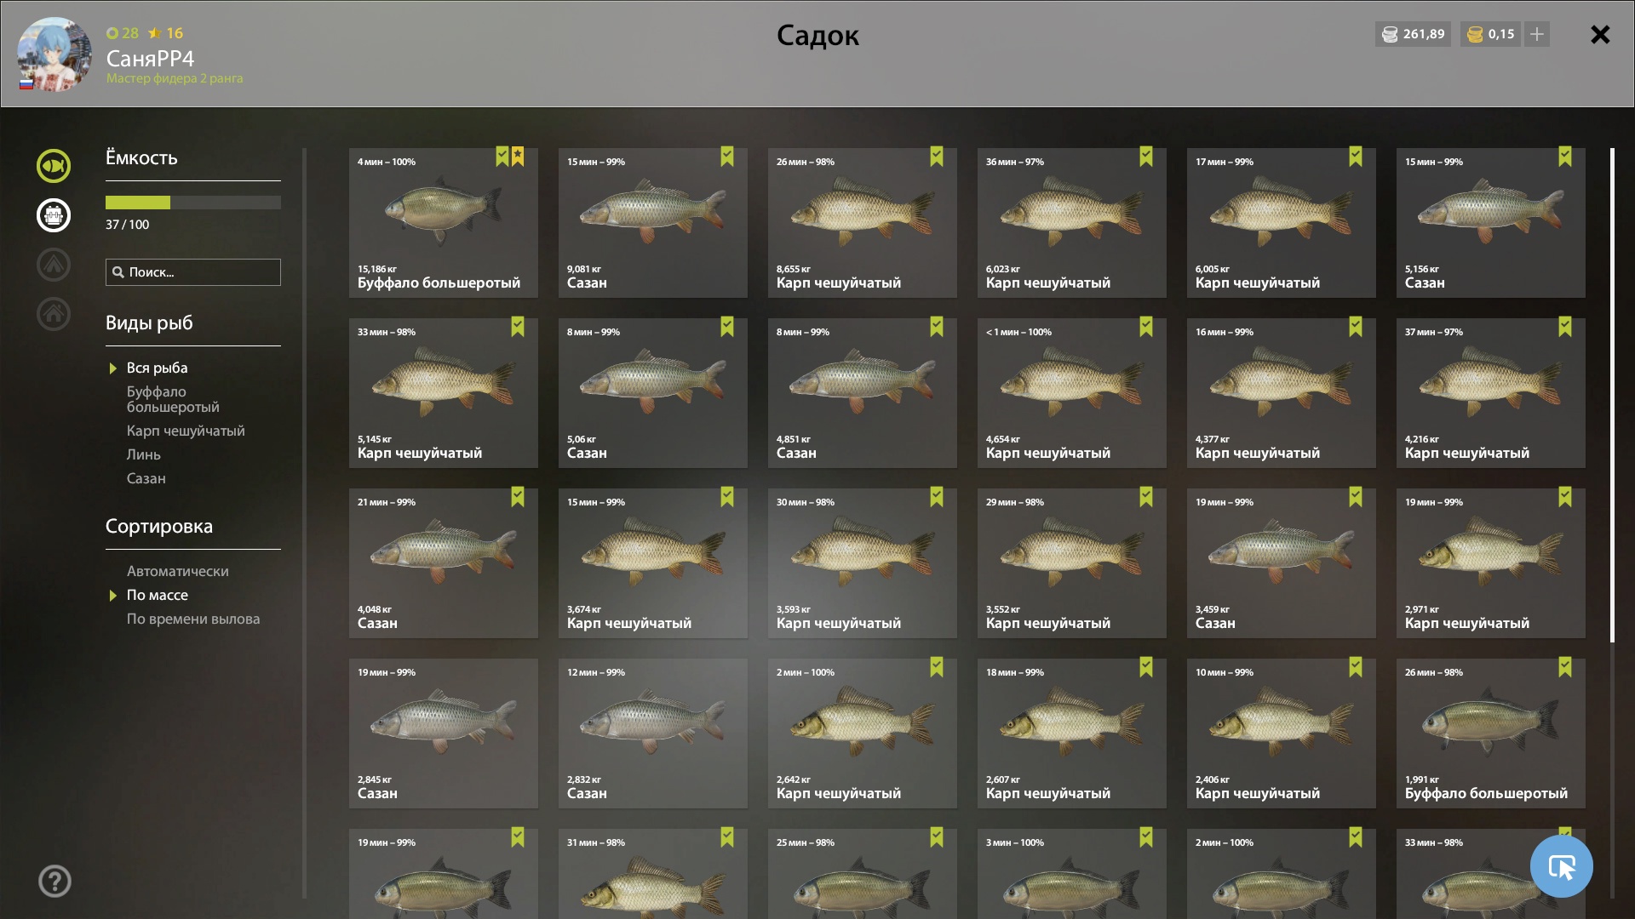Toggle bookmark flag on Карп чешуйчатый 8,655 кг

[x=937, y=157]
